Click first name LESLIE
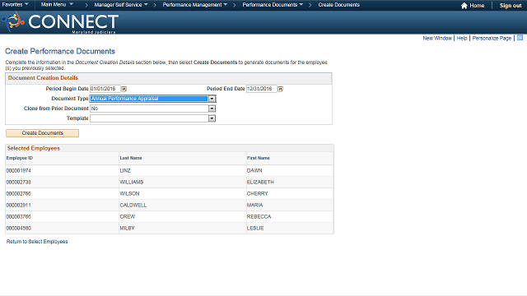527x296 pixels. click(x=255, y=229)
